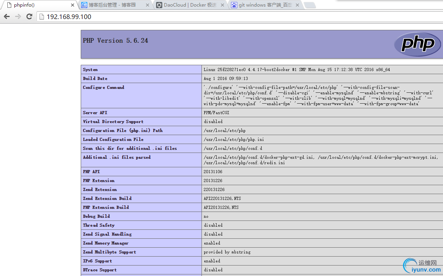Click the Configuration File (php.ini) Path label

(123, 130)
